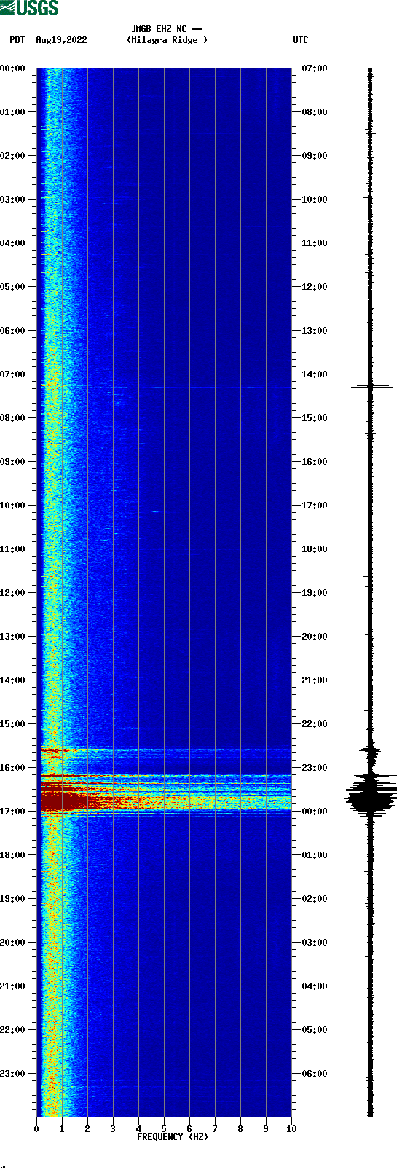This screenshot has width=402, height=1175.
Task: Click the 00:00 PDT time label
Action: pyautogui.click(x=12, y=68)
